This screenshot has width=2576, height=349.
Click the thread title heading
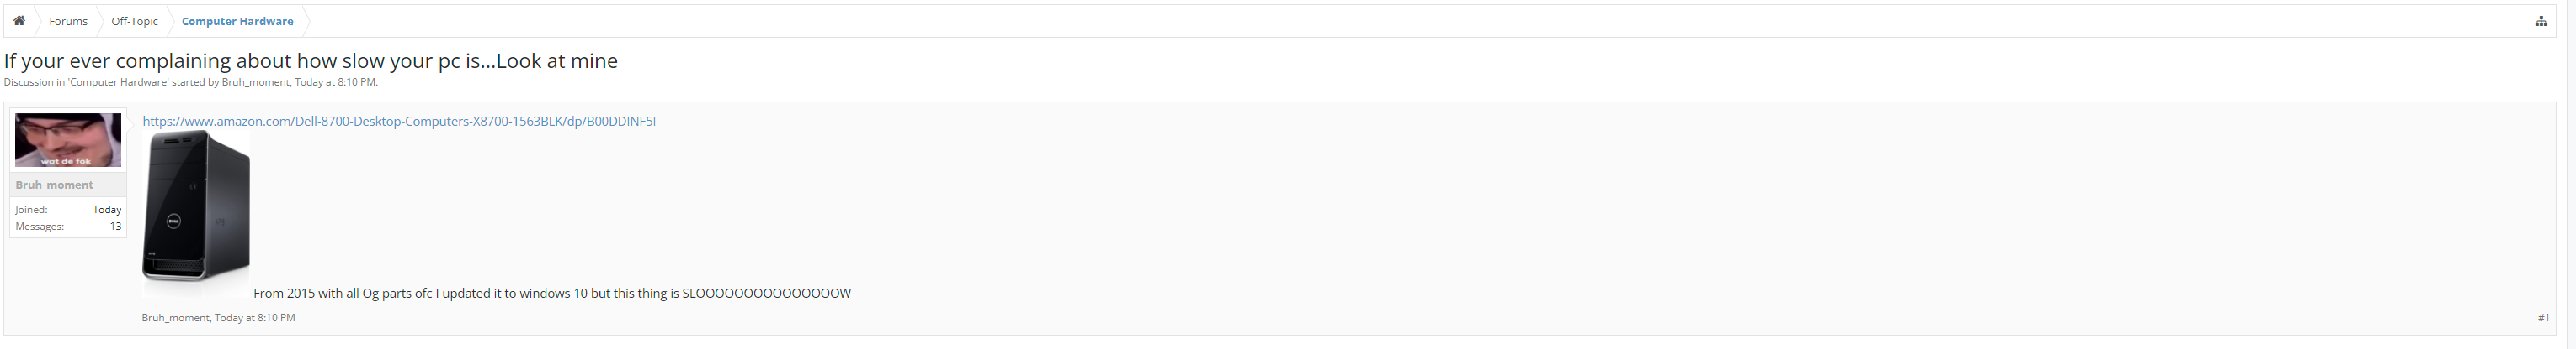pos(310,61)
